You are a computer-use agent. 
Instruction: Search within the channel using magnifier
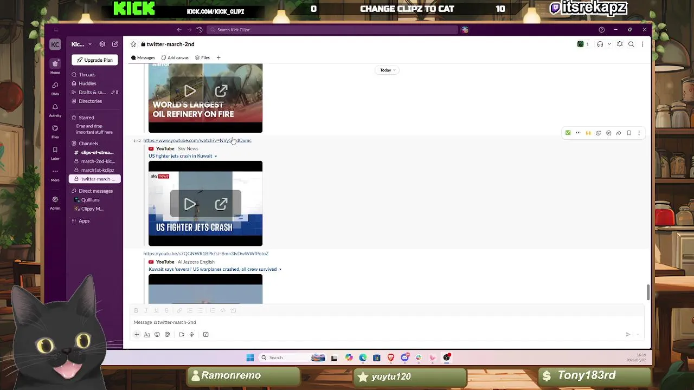click(x=631, y=44)
